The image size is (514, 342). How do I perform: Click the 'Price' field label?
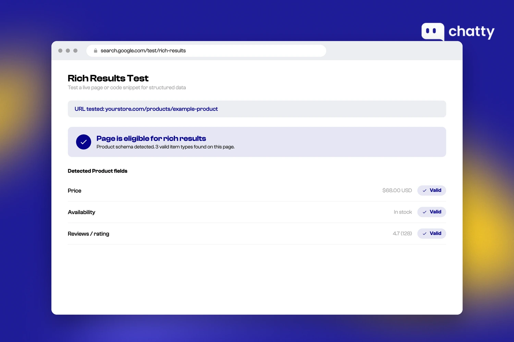click(74, 190)
